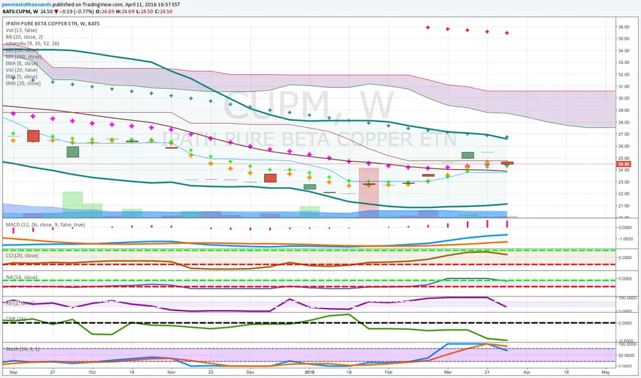Click the 30.00 price axis label
Image resolution: width=641 pixels, height=378 pixels.
[x=624, y=98]
